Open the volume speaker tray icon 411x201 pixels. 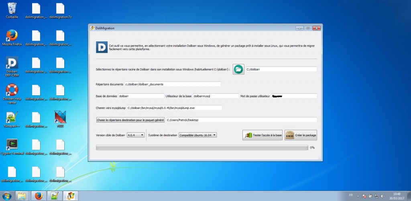[383, 196]
